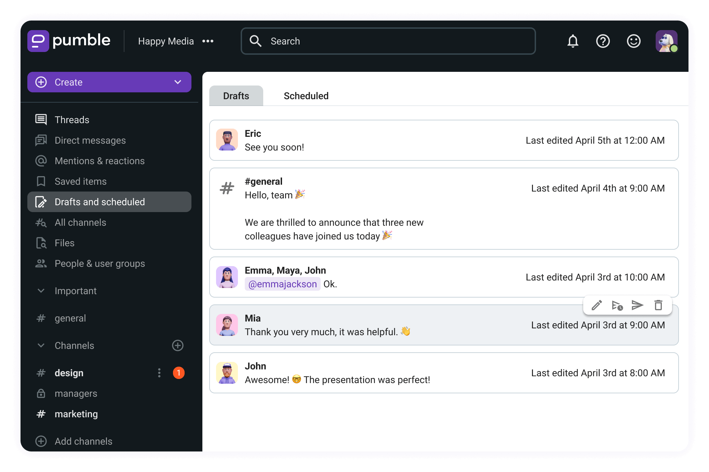Delete Mia's draft with the trash icon
This screenshot has height=472, width=709.
click(x=658, y=305)
